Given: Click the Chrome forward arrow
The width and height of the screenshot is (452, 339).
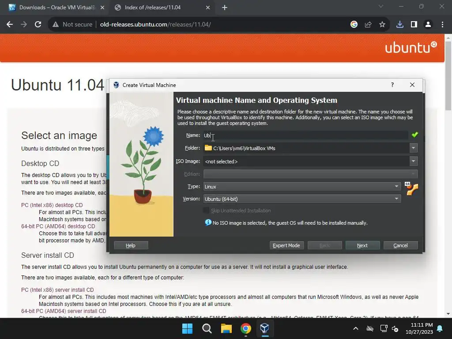Looking at the screenshot, I should (24, 25).
